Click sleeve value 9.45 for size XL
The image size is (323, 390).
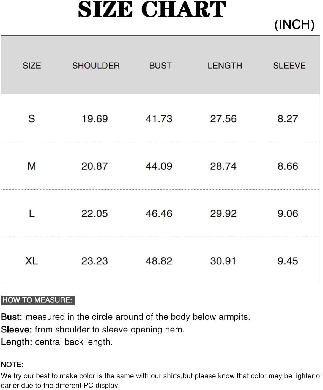pyautogui.click(x=288, y=261)
